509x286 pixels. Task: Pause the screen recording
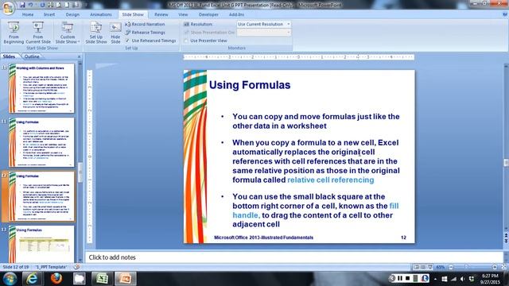click(x=400, y=278)
